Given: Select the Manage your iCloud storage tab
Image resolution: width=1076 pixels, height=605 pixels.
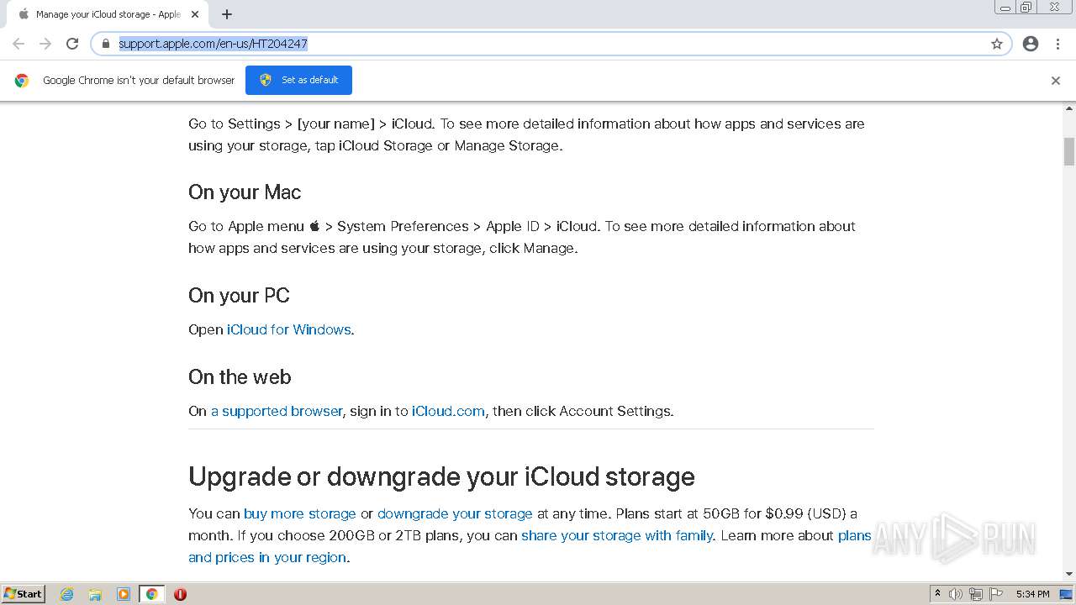Looking at the screenshot, I should (108, 14).
